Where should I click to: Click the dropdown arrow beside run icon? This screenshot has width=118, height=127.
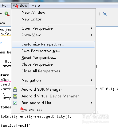(x=1, y=14)
